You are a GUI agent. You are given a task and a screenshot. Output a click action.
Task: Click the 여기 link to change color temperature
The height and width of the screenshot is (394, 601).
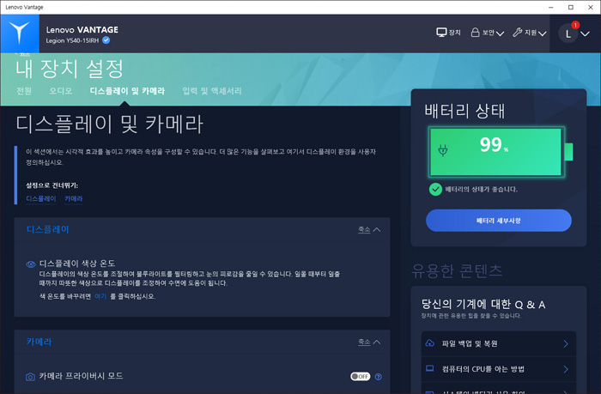click(x=100, y=296)
